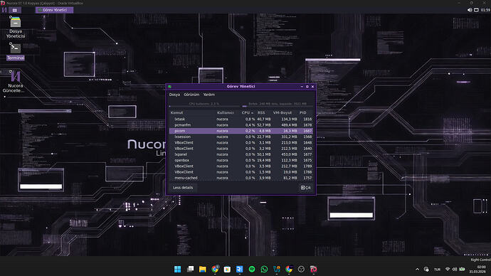Click the 01:59 clock in the Nucora panel

[485, 10]
